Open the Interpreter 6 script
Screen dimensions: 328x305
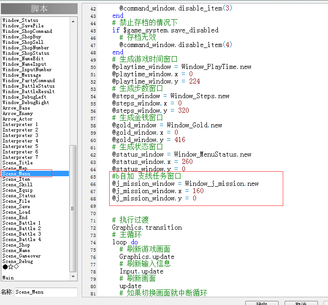click(x=20, y=152)
